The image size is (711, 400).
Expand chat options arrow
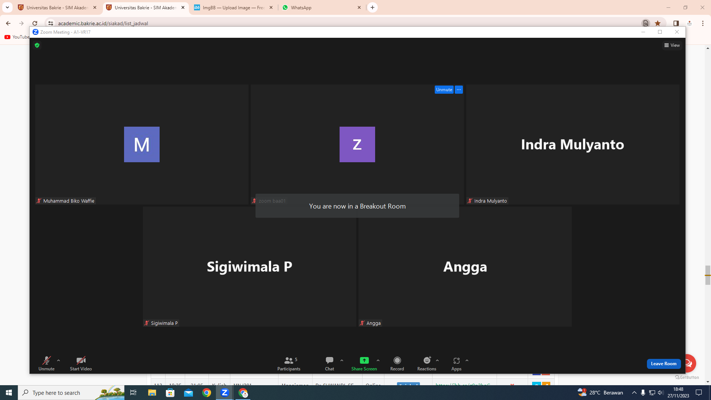coord(342,360)
